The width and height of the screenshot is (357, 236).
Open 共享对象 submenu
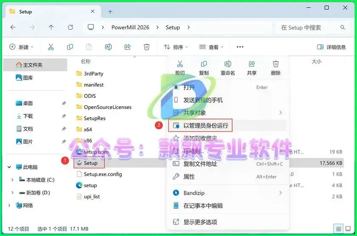pyautogui.click(x=228, y=113)
